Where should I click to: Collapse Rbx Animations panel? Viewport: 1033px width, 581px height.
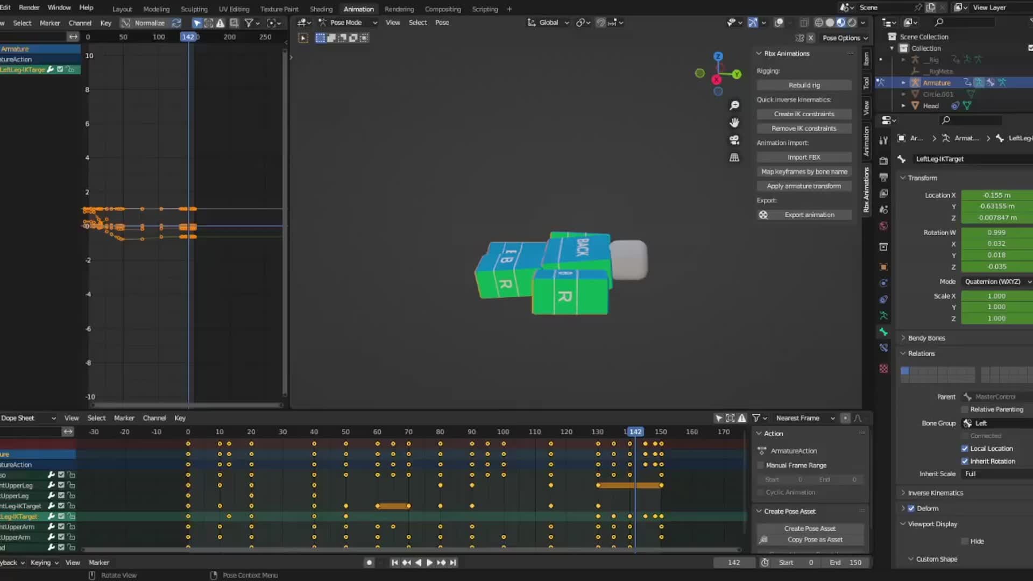(x=786, y=53)
